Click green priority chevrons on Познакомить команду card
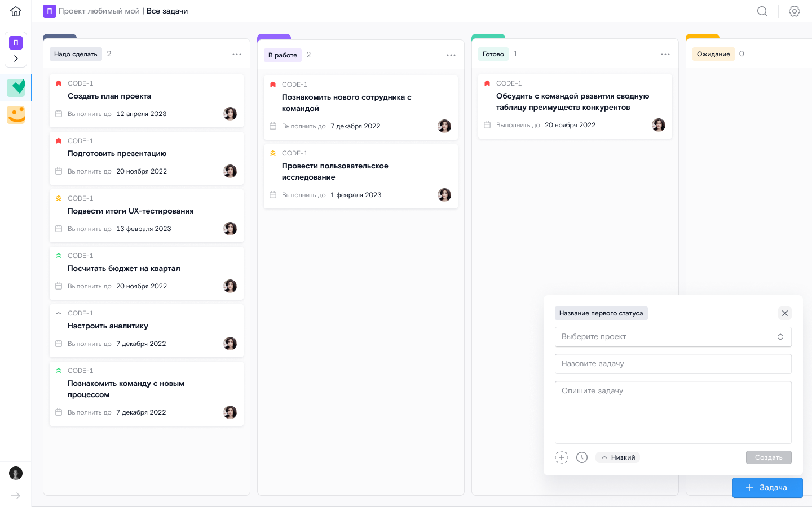The image size is (812, 507). 59,371
